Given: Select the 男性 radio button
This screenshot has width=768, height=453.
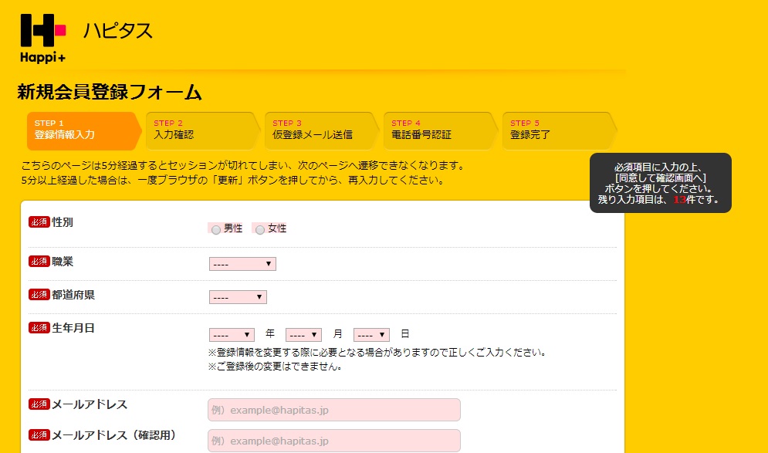Looking at the screenshot, I should click(216, 230).
